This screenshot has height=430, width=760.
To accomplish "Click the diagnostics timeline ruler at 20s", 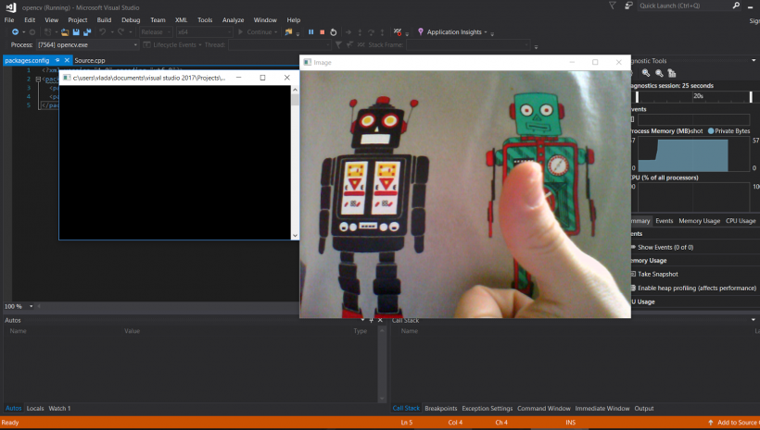I will [697, 95].
